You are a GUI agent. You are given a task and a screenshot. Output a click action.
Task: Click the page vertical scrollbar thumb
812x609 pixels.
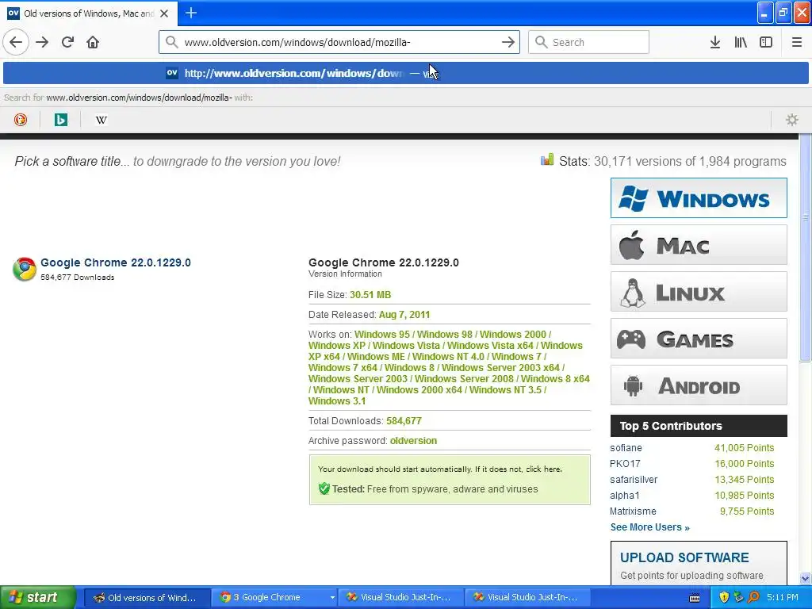pyautogui.click(x=806, y=248)
